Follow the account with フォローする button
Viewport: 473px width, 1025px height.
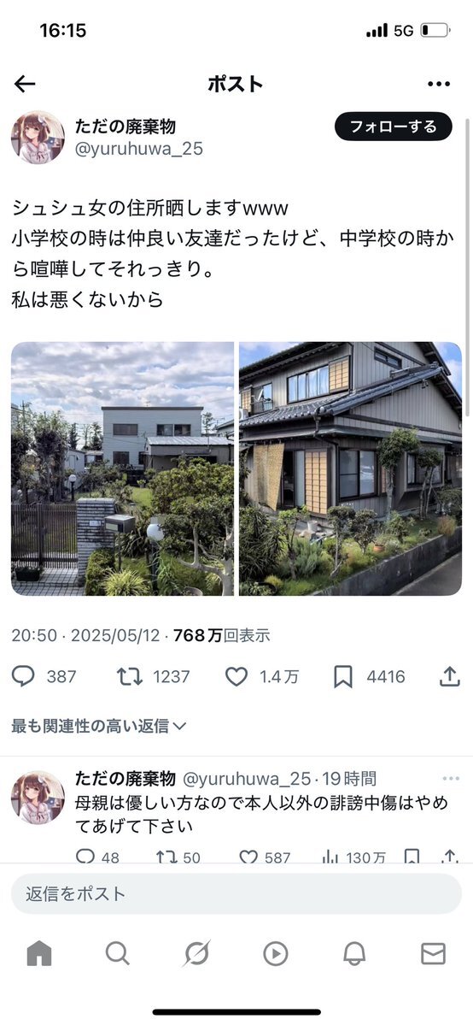[x=394, y=127]
